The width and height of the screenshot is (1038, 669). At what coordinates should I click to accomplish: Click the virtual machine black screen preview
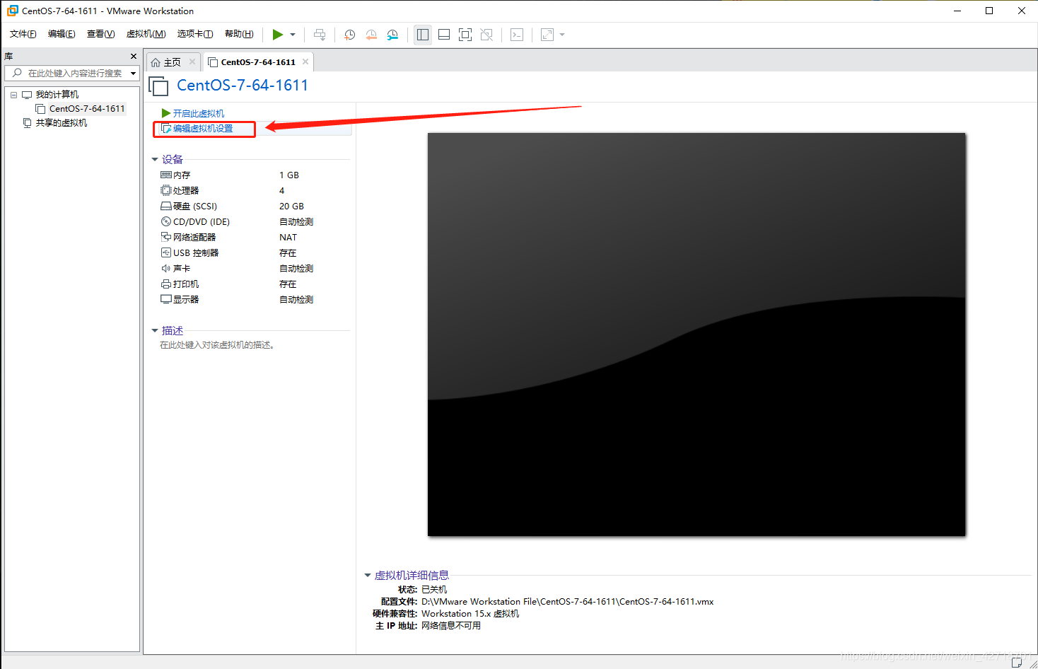696,334
